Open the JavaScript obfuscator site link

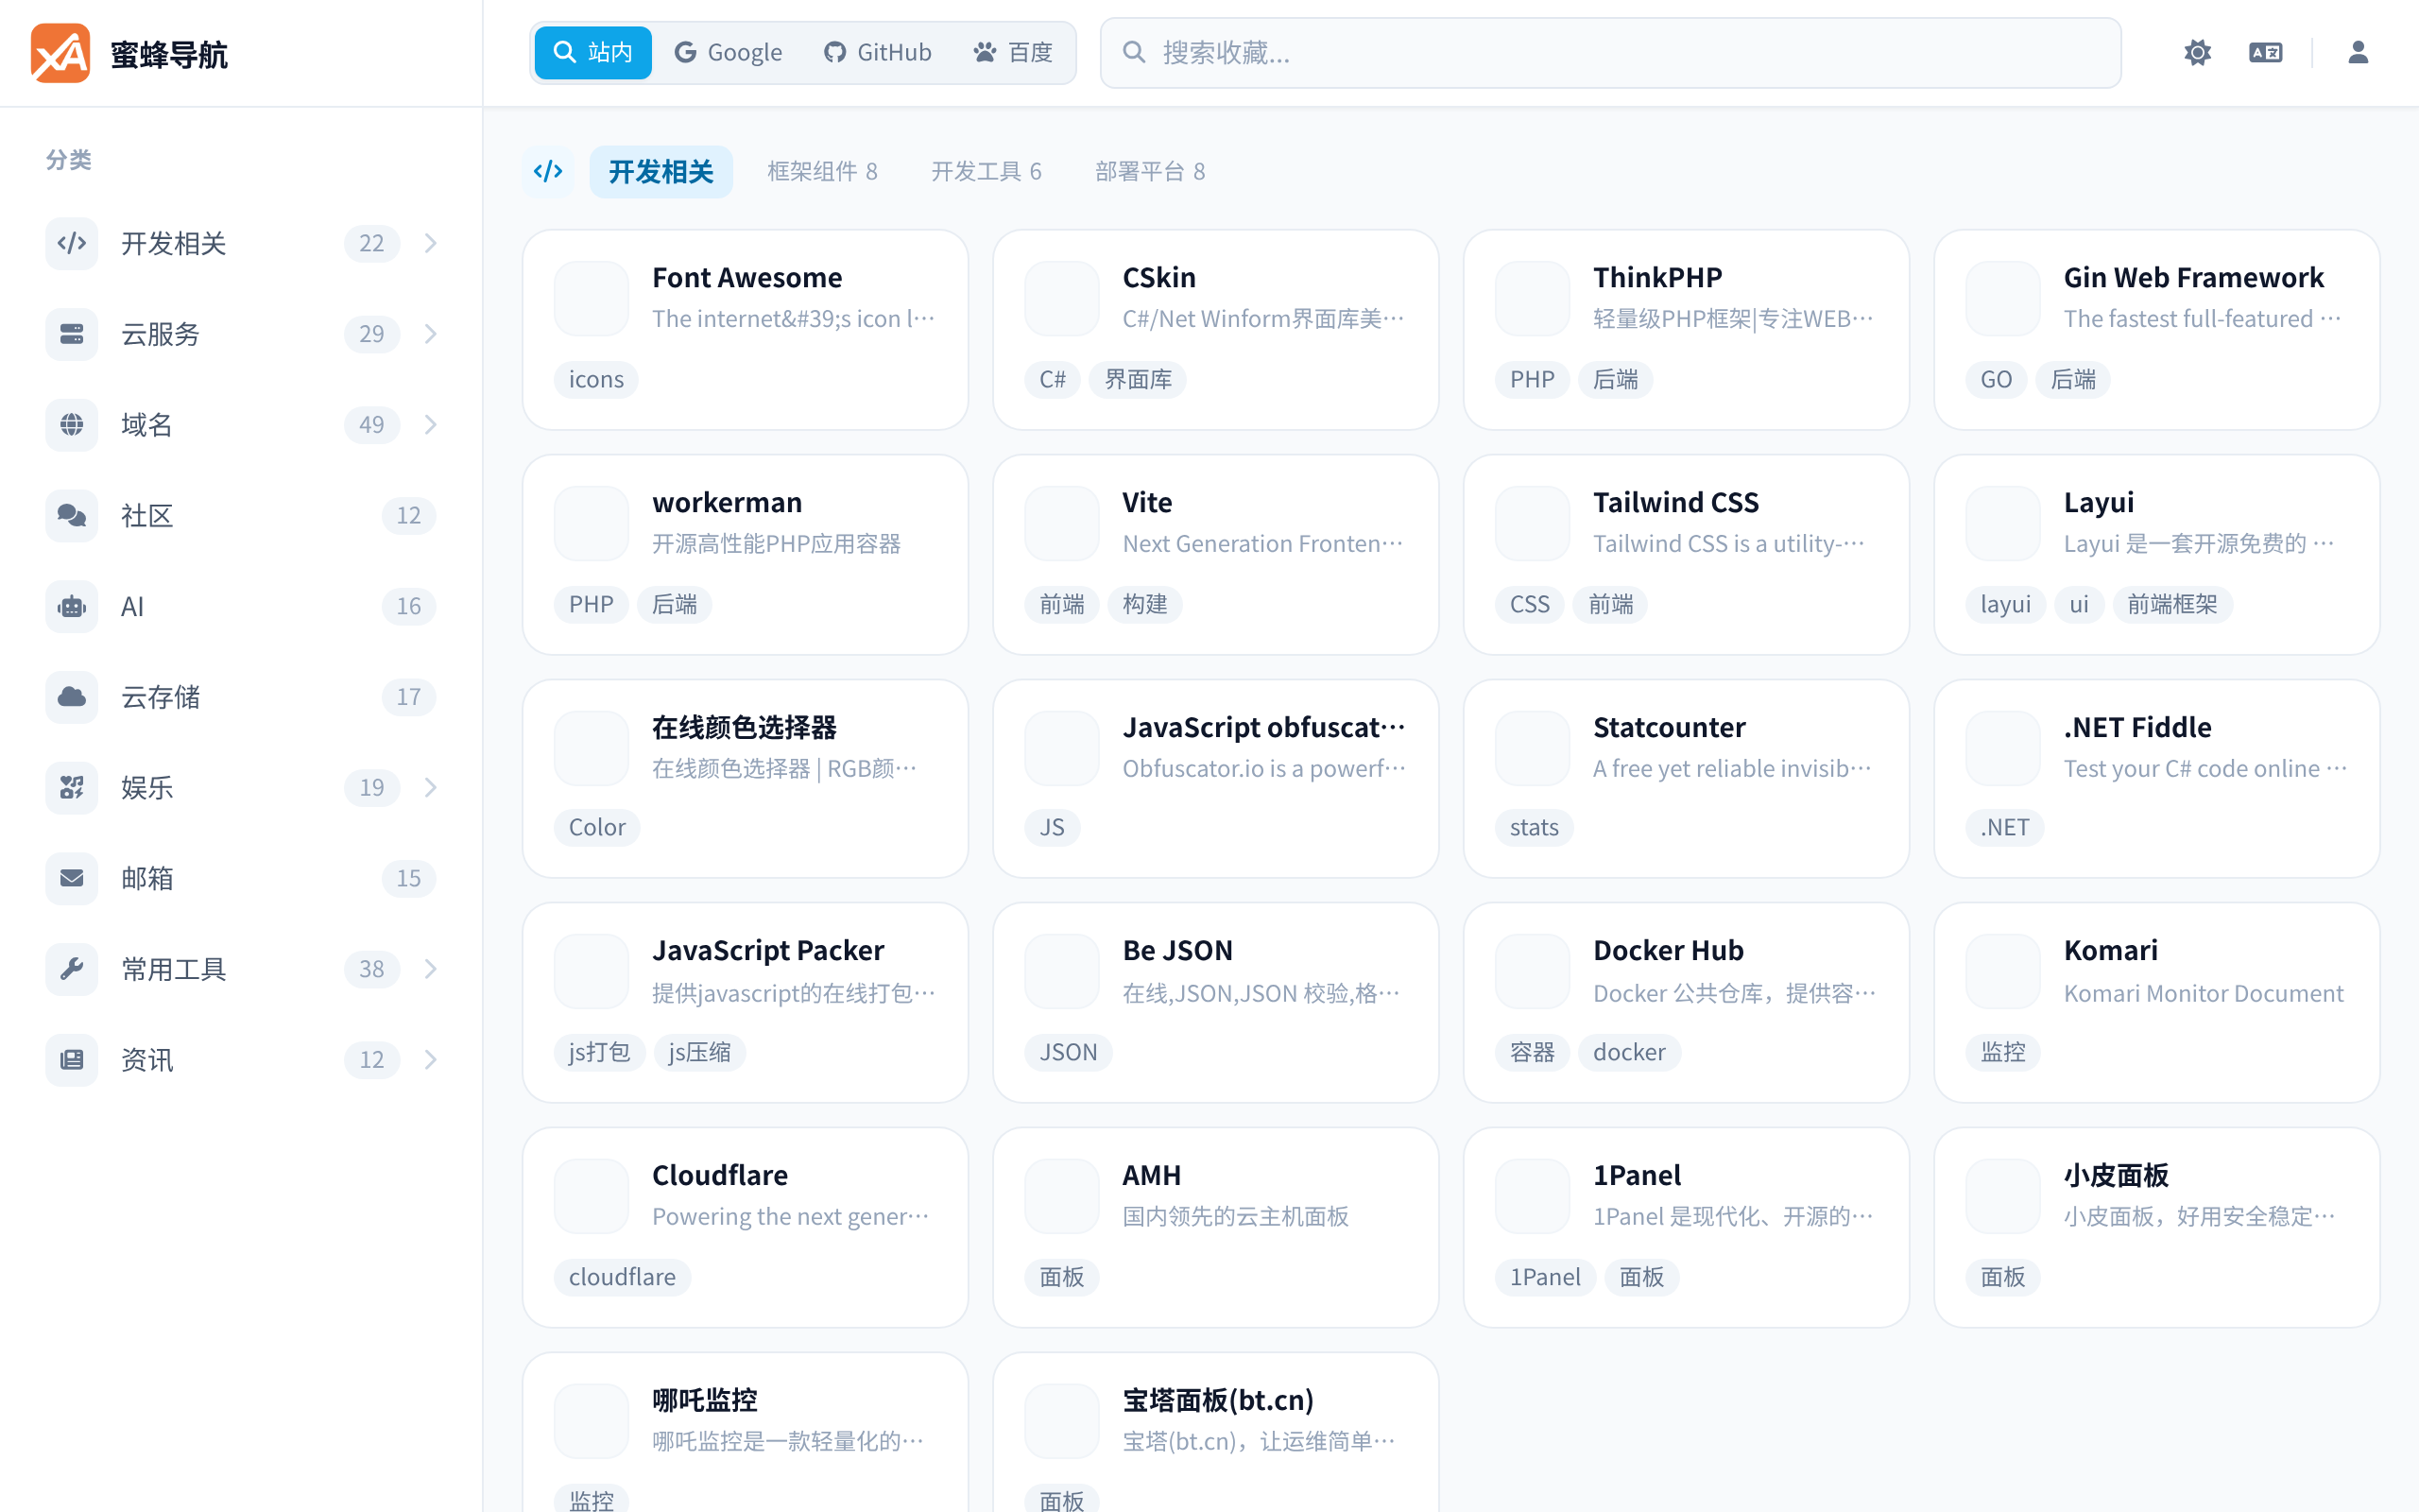1215,779
